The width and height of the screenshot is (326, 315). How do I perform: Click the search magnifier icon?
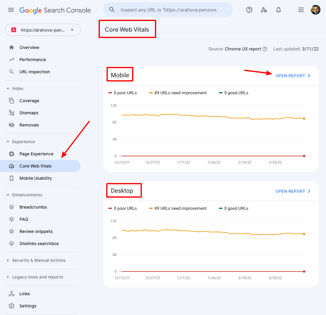click(112, 10)
